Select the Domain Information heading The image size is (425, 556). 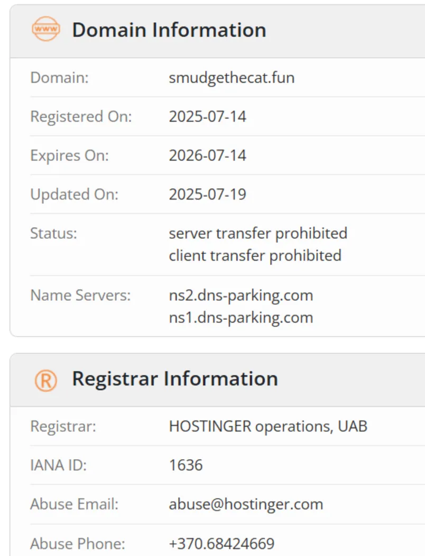169,30
